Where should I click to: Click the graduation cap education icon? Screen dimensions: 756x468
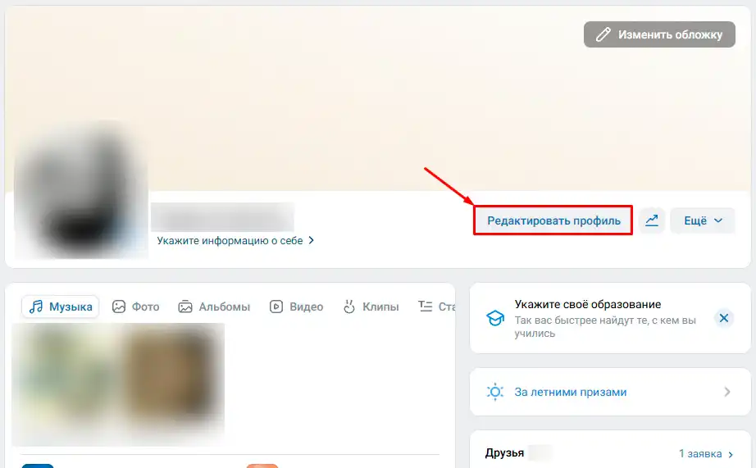point(495,318)
